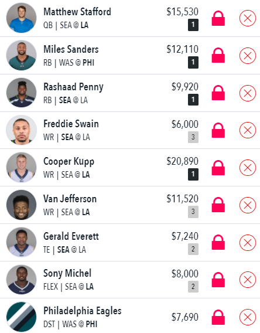Remove Van Jefferson via the X icon
Screen dimensions: 260x333
pos(248,205)
